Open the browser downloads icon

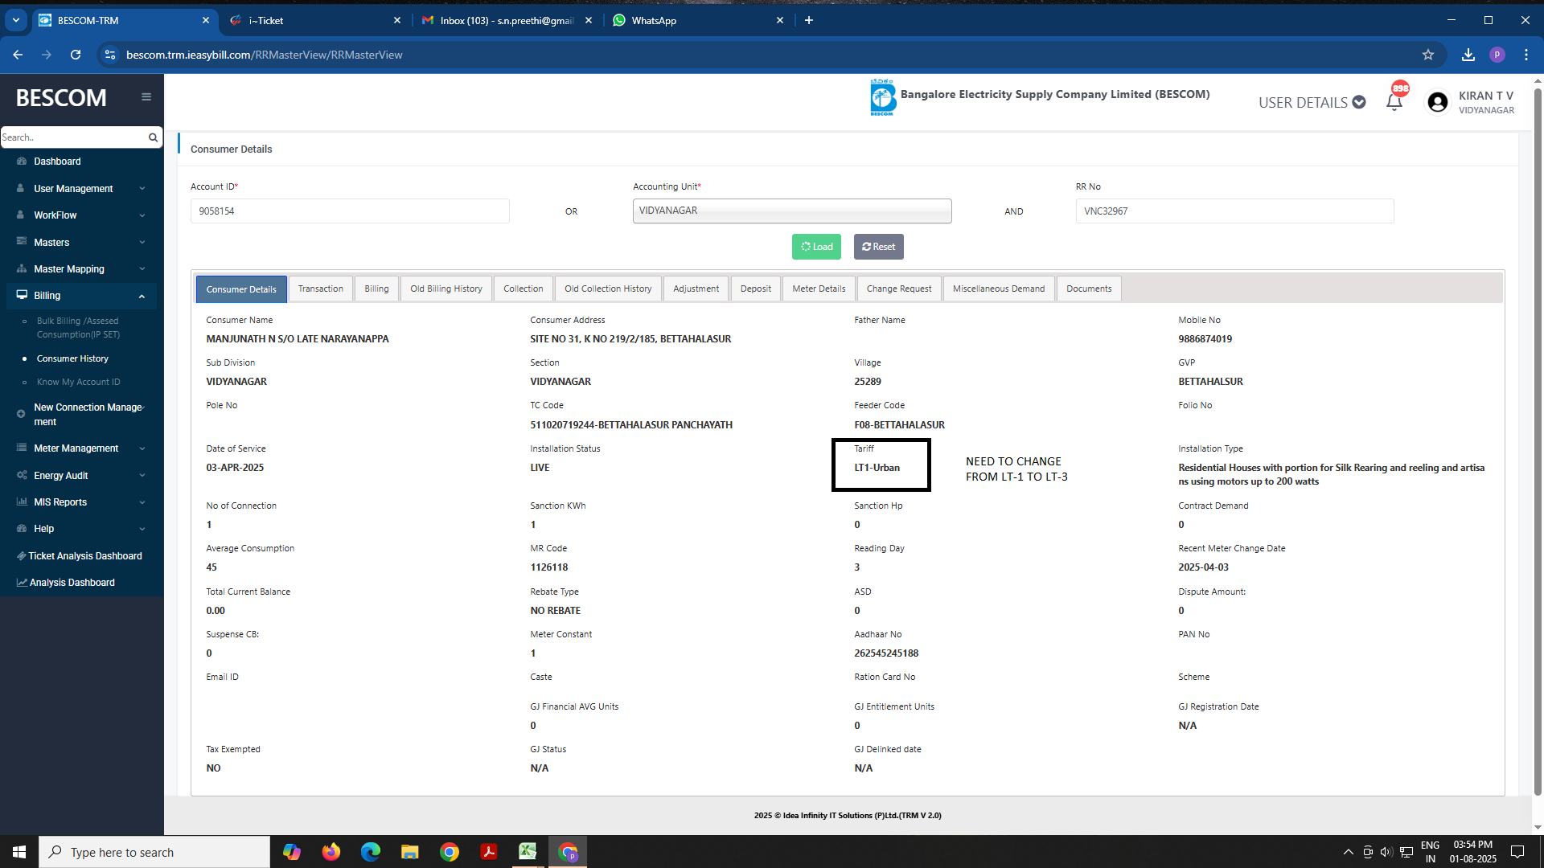[1468, 55]
